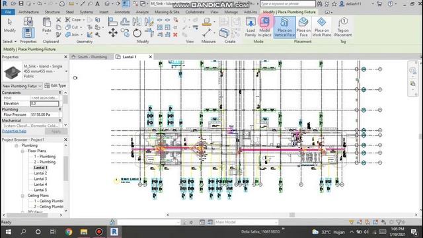Open Chrome from the taskbar
This screenshot has height=238, width=423.
(x=69, y=231)
